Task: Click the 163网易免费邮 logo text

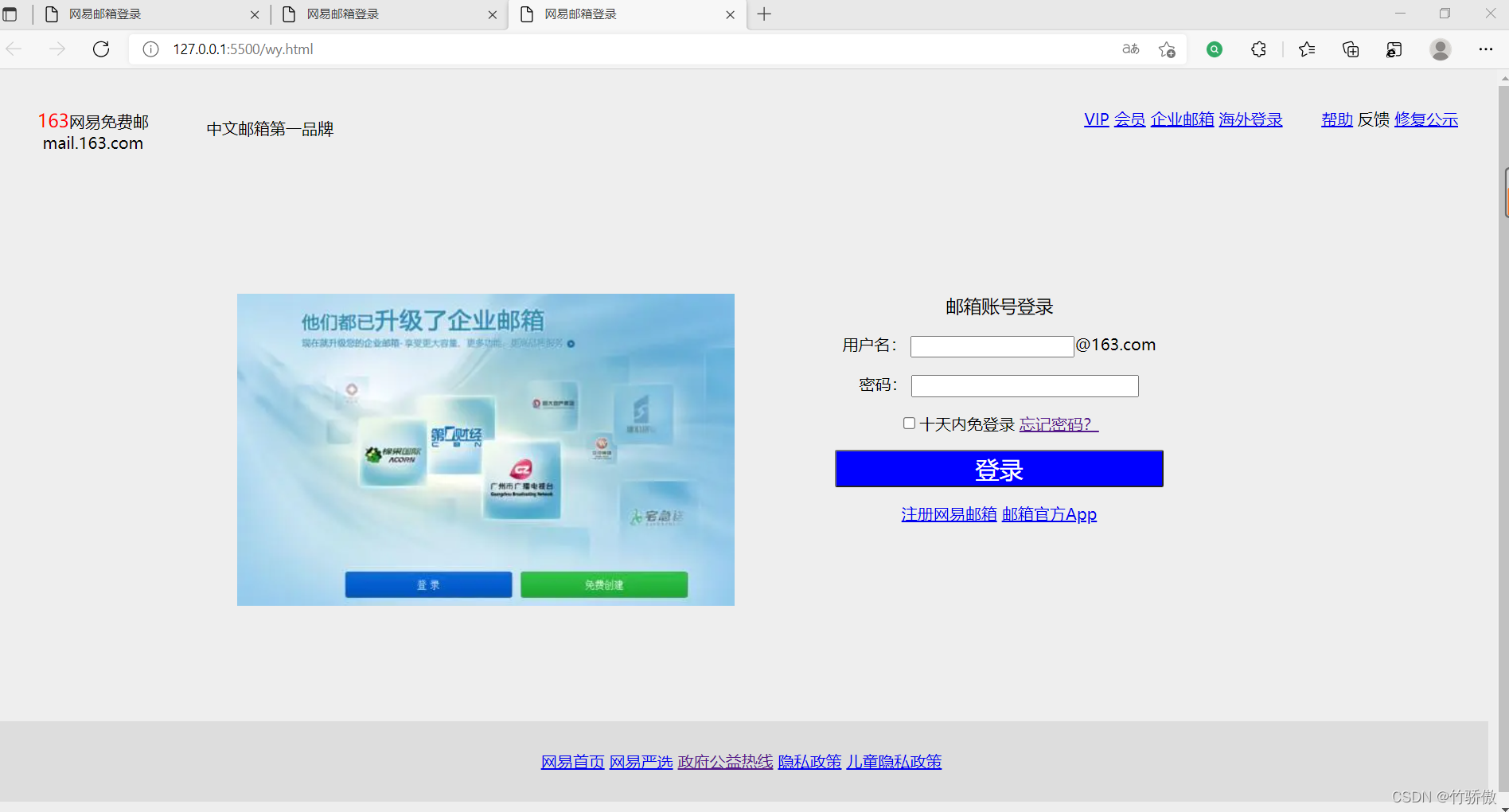Action: (93, 121)
